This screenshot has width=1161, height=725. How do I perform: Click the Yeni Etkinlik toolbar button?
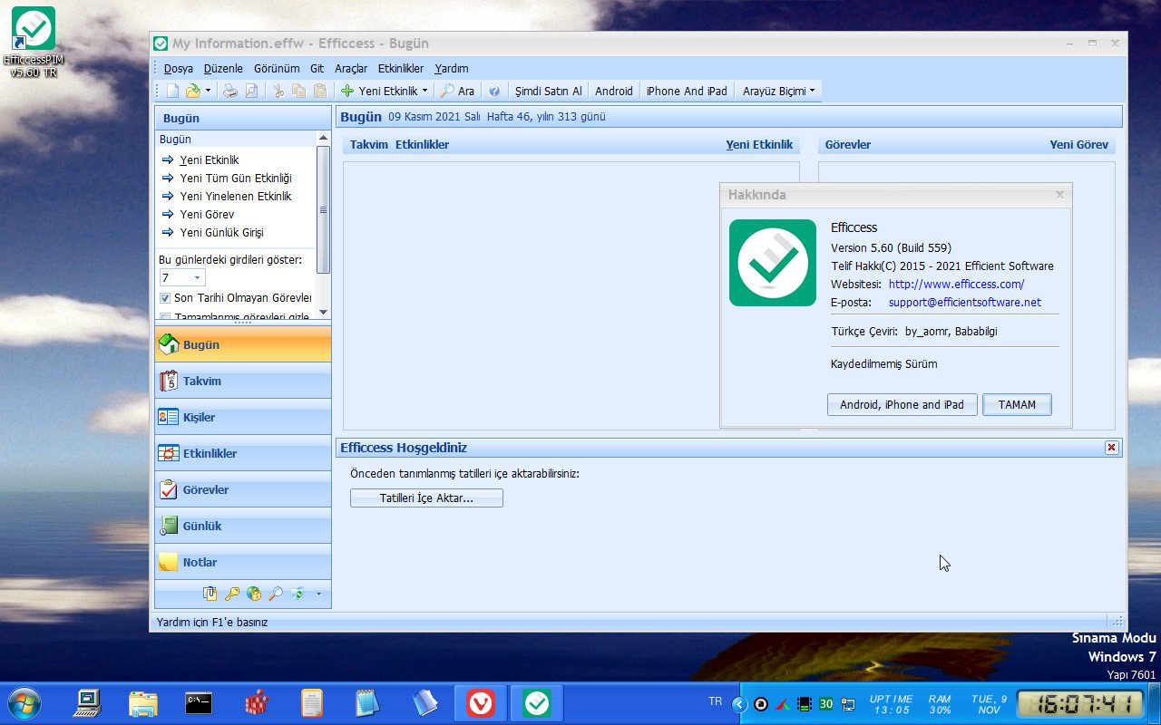coord(379,91)
